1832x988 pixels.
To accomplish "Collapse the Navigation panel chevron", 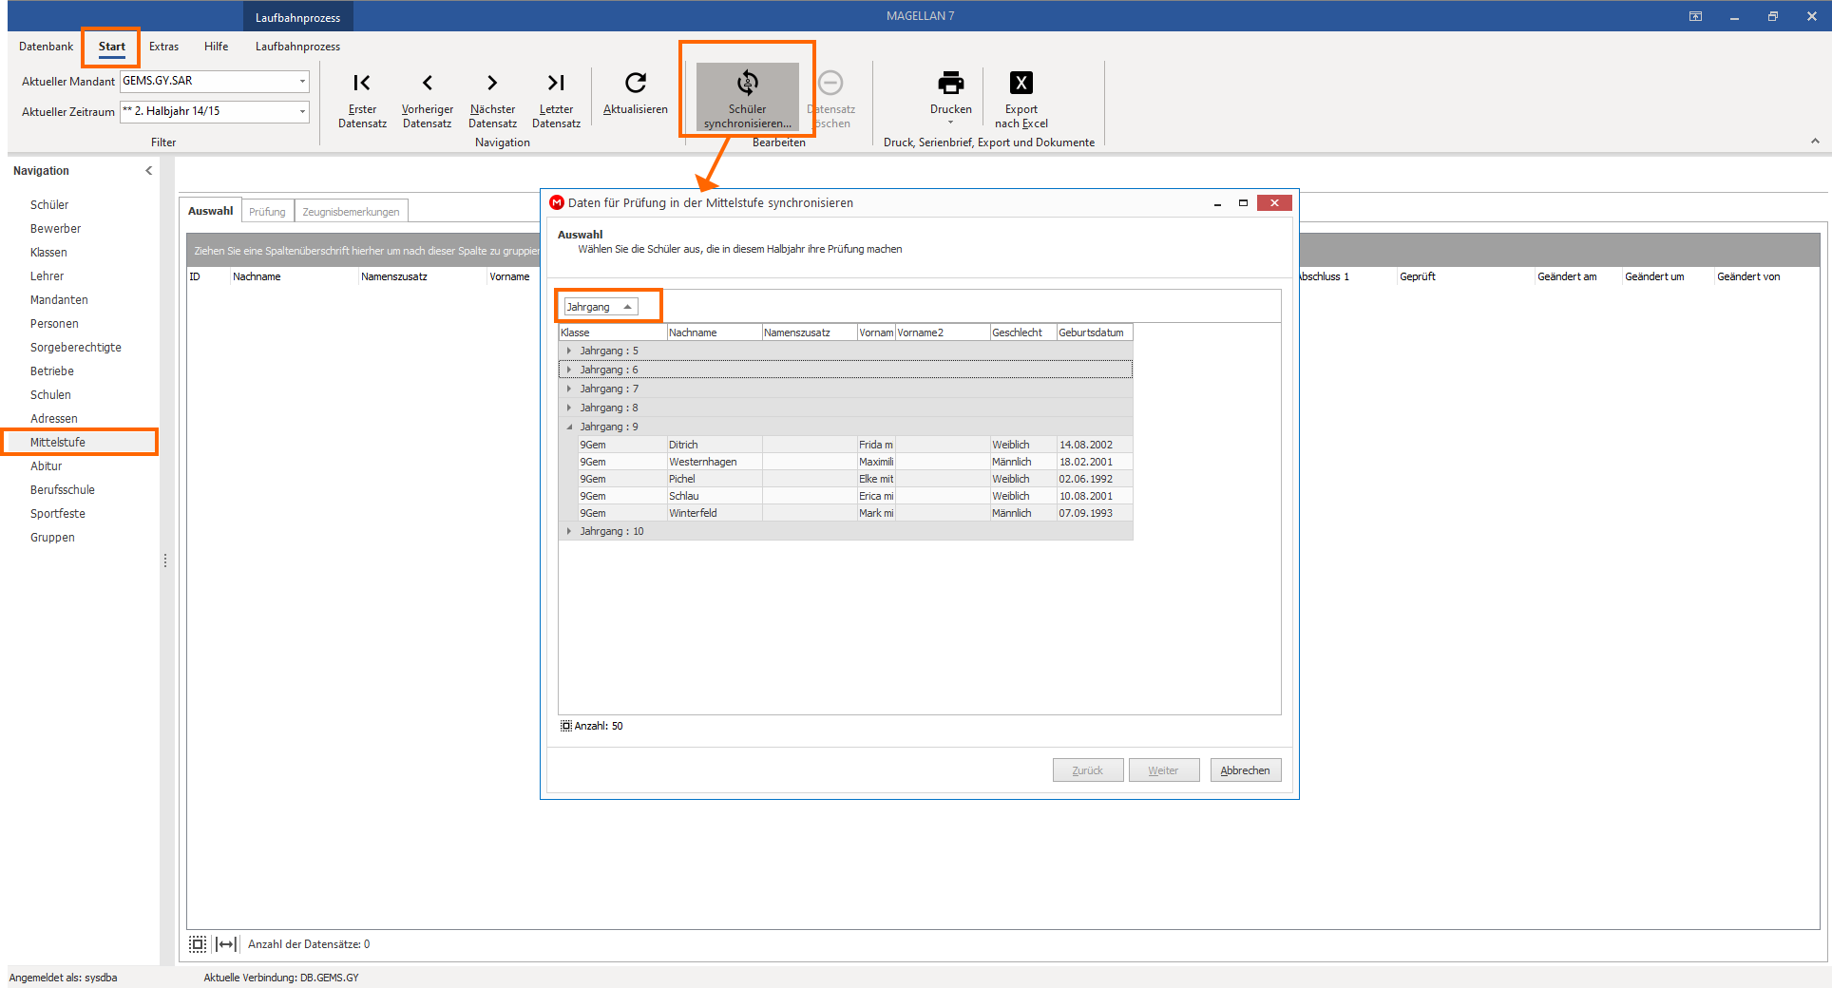I will [148, 171].
